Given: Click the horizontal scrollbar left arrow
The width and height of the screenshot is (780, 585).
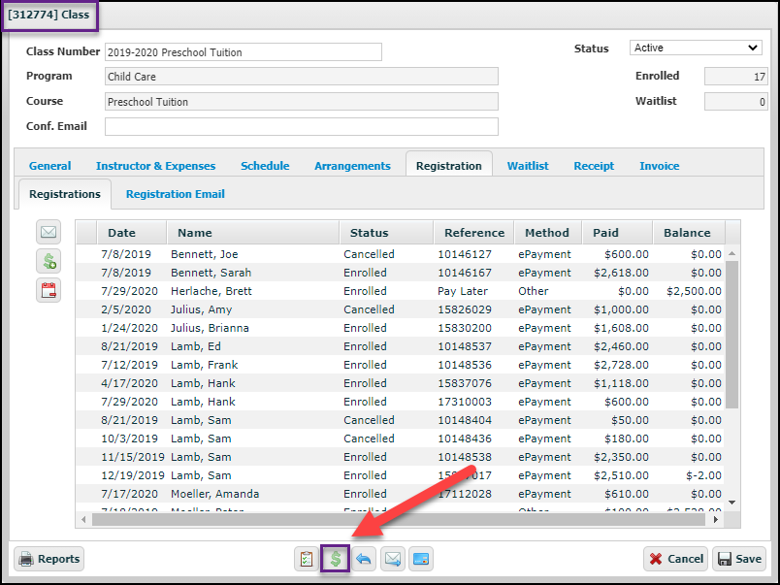Looking at the screenshot, I should point(83,520).
